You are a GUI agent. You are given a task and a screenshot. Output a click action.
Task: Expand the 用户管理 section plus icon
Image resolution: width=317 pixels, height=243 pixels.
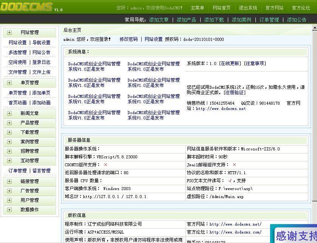pyautogui.click(x=9, y=200)
